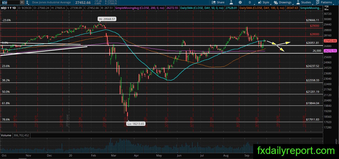Click the $21201.19 Fibonacci price label
339x159 pixels.
[x=313, y=92]
